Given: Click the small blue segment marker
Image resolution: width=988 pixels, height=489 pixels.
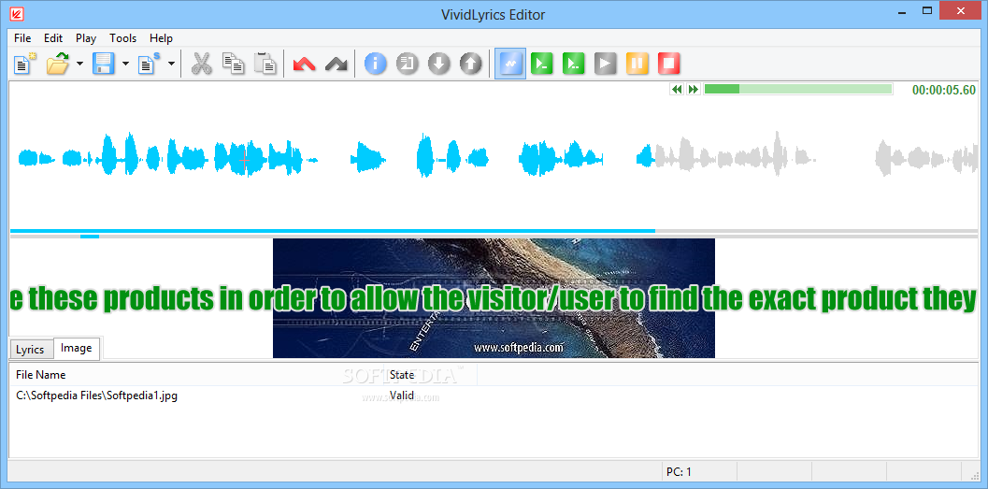Looking at the screenshot, I should click(x=90, y=237).
